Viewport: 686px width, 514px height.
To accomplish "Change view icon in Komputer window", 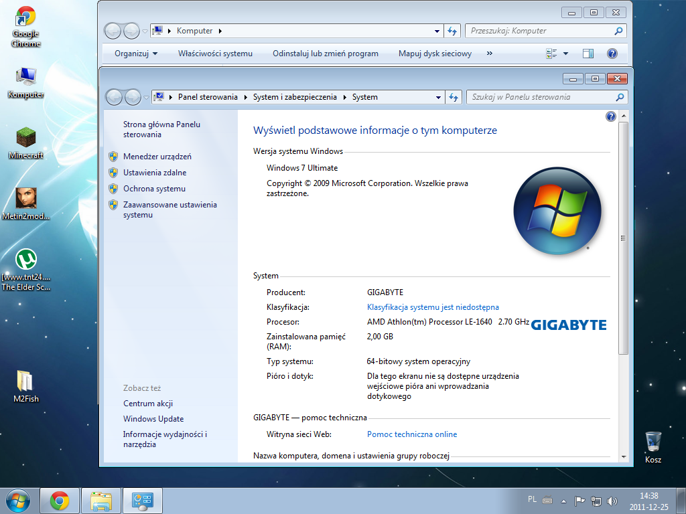I will click(551, 54).
